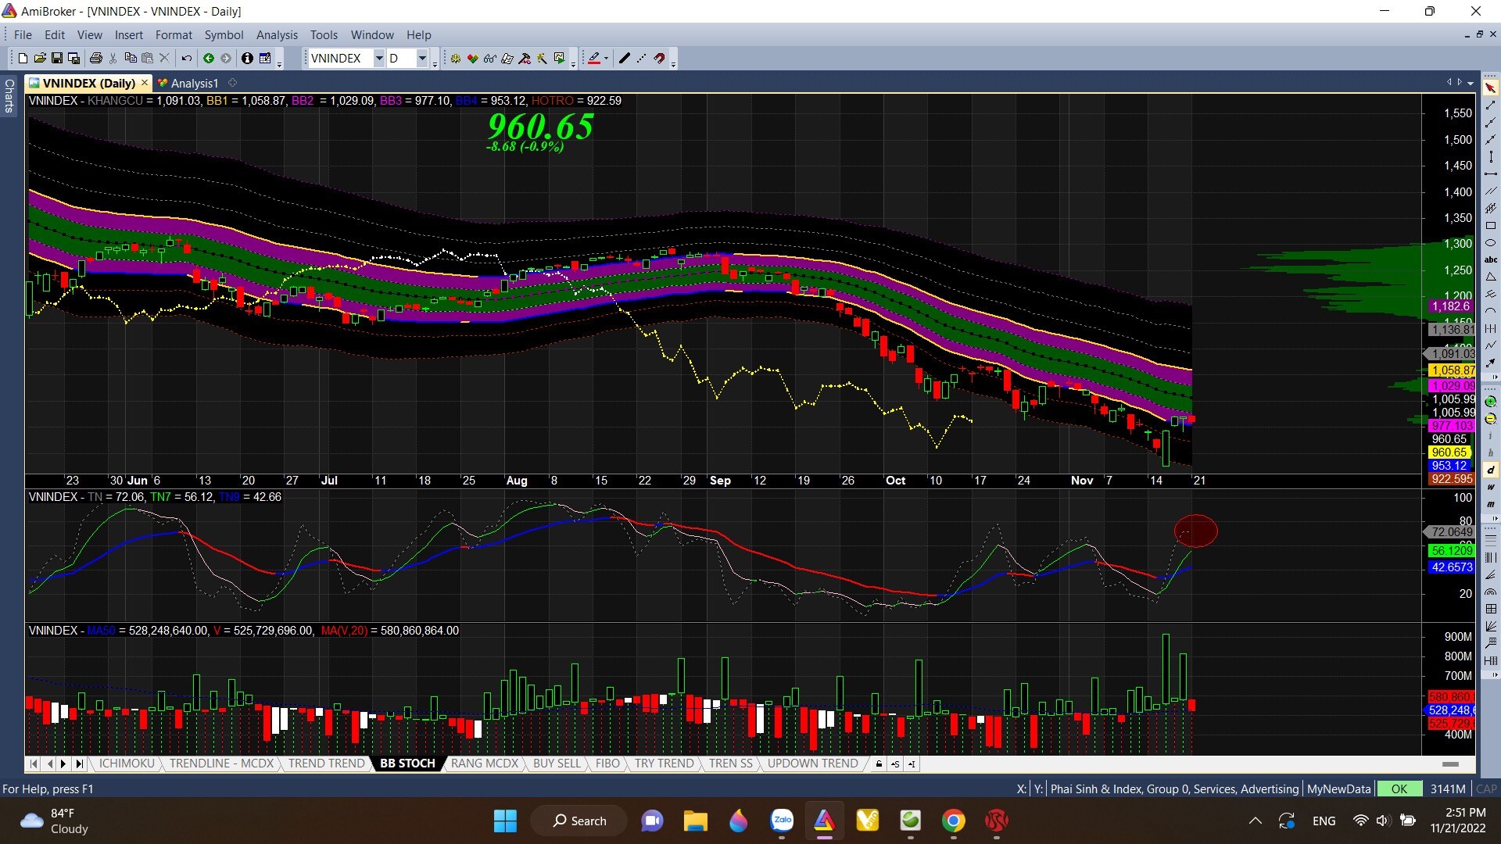Click the horizontal chart scrollbar thumb
The height and width of the screenshot is (844, 1501).
point(1450,764)
